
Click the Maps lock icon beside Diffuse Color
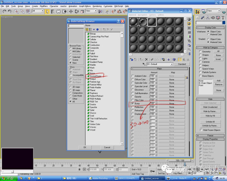pos(187,78)
